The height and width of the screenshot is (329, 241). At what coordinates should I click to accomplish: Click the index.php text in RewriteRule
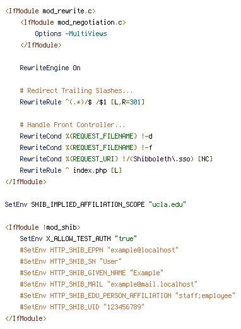(x=90, y=170)
